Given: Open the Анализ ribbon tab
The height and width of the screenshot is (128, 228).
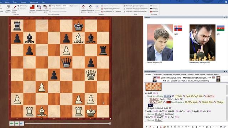Looking at the screenshot, I should [23, 2].
